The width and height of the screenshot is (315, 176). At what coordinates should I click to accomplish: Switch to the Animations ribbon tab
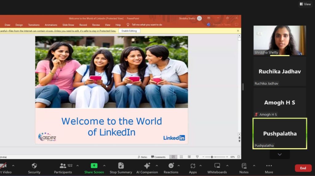pos(51,25)
